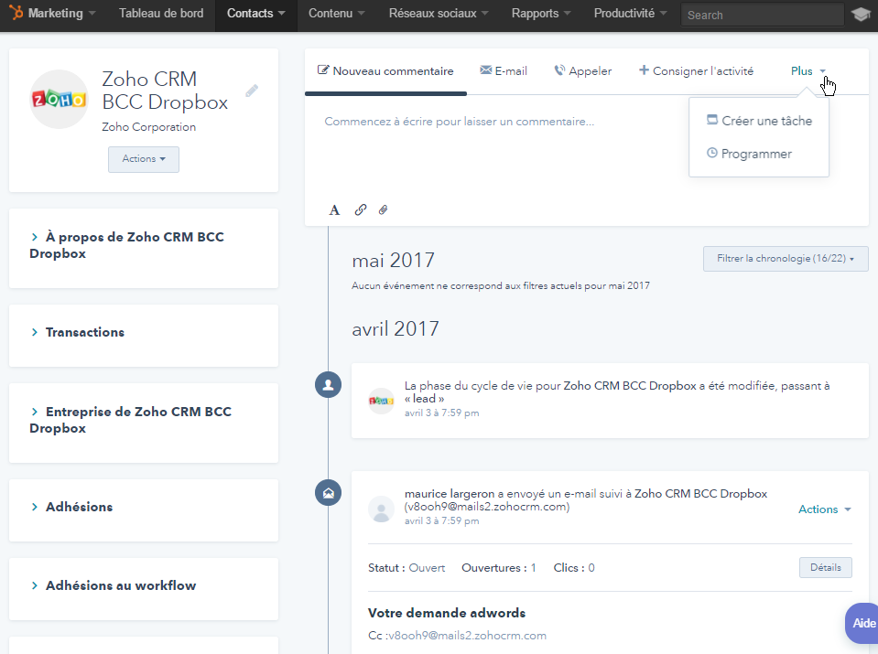Click the Zoho contact avatar
This screenshot has height=654, width=878.
click(x=59, y=99)
